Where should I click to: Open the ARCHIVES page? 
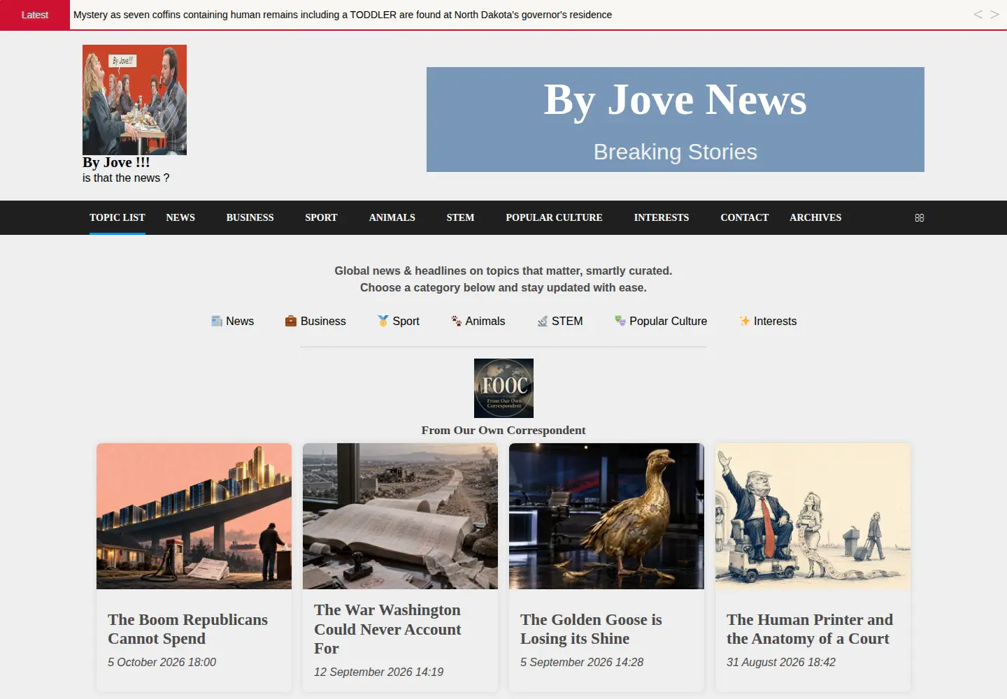(x=815, y=217)
